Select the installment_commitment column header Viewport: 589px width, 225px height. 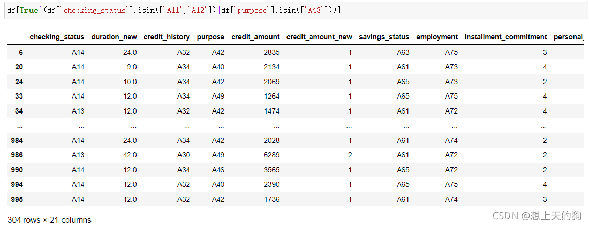coord(506,37)
